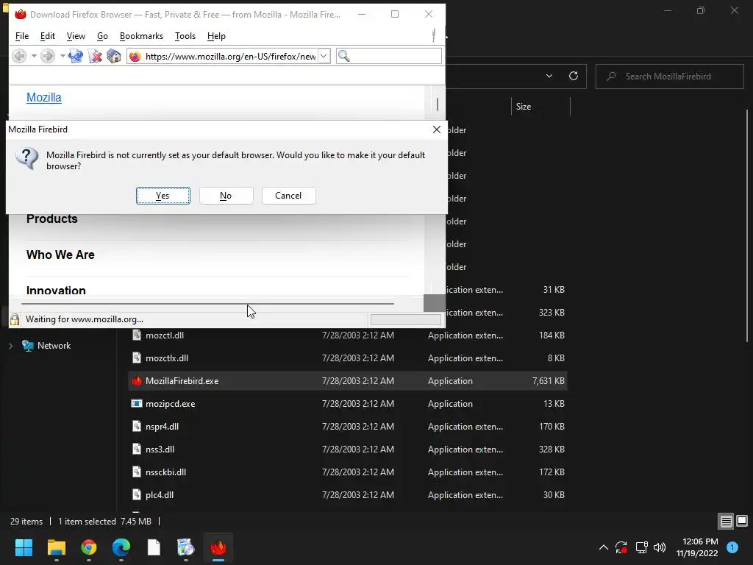Select nspr4.dll in file list
This screenshot has height=565, width=753.
coord(348,427)
